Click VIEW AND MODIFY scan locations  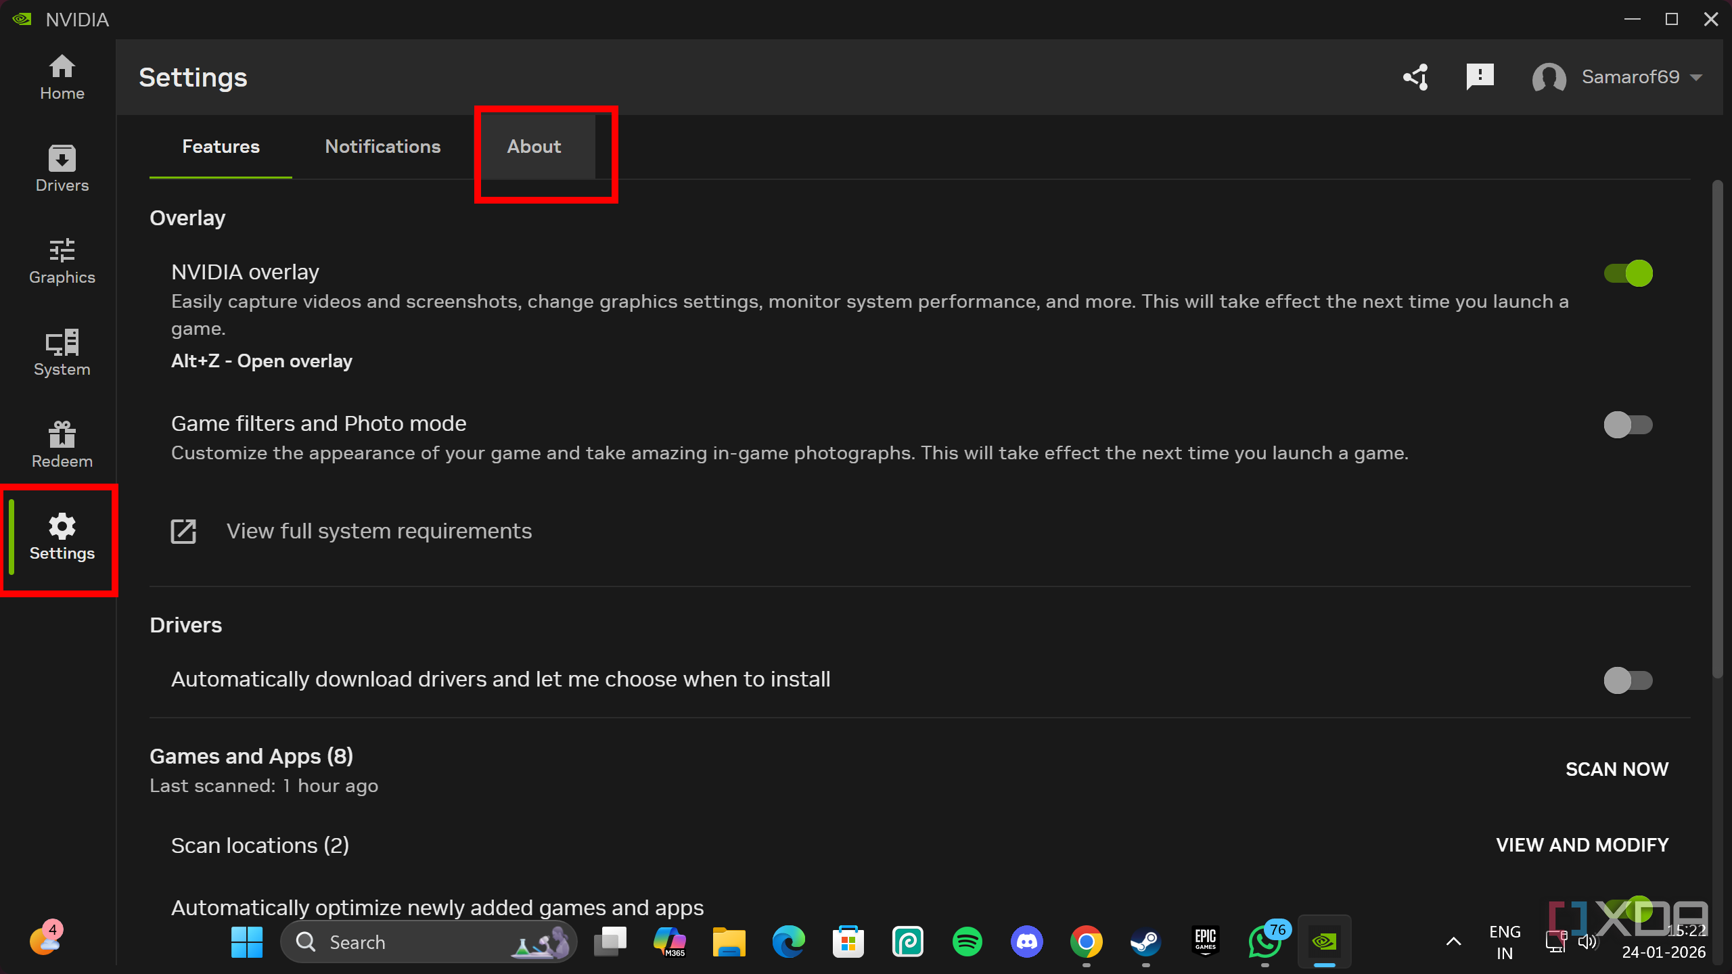tap(1582, 845)
